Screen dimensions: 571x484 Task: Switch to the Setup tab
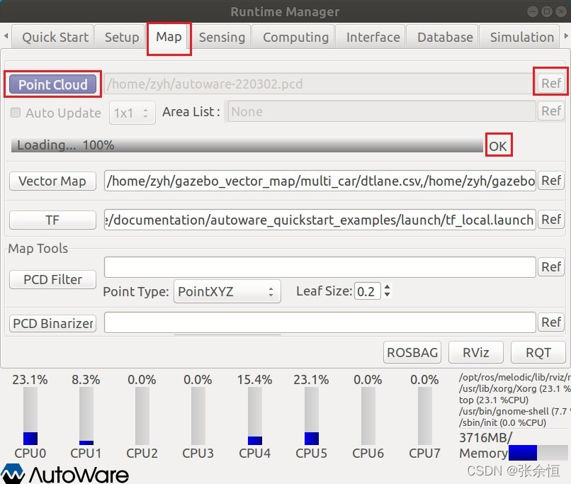(x=121, y=37)
